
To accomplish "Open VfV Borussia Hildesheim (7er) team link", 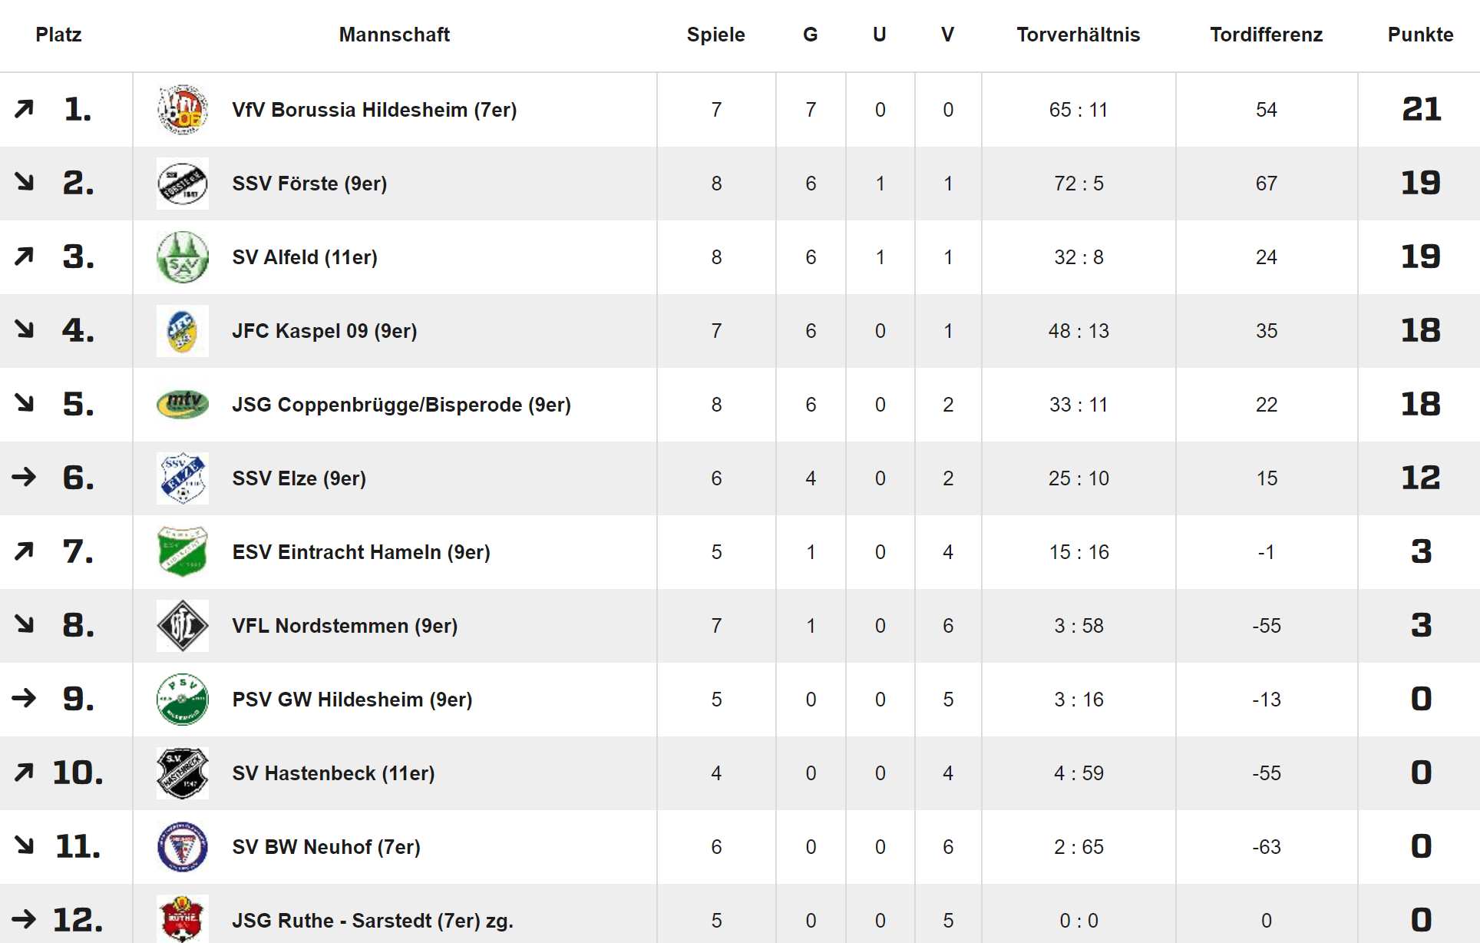I will [375, 110].
